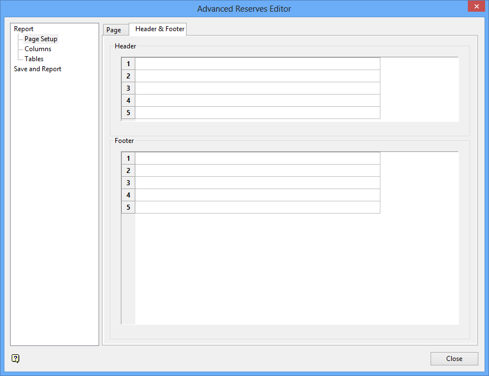Screen dimensions: 489x376
Task: Click Header line 3 text field
Action: (258, 88)
